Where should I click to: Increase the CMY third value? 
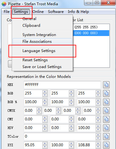(98, 118)
